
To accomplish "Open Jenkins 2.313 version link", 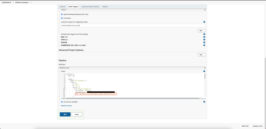I will [x=257, y=126].
